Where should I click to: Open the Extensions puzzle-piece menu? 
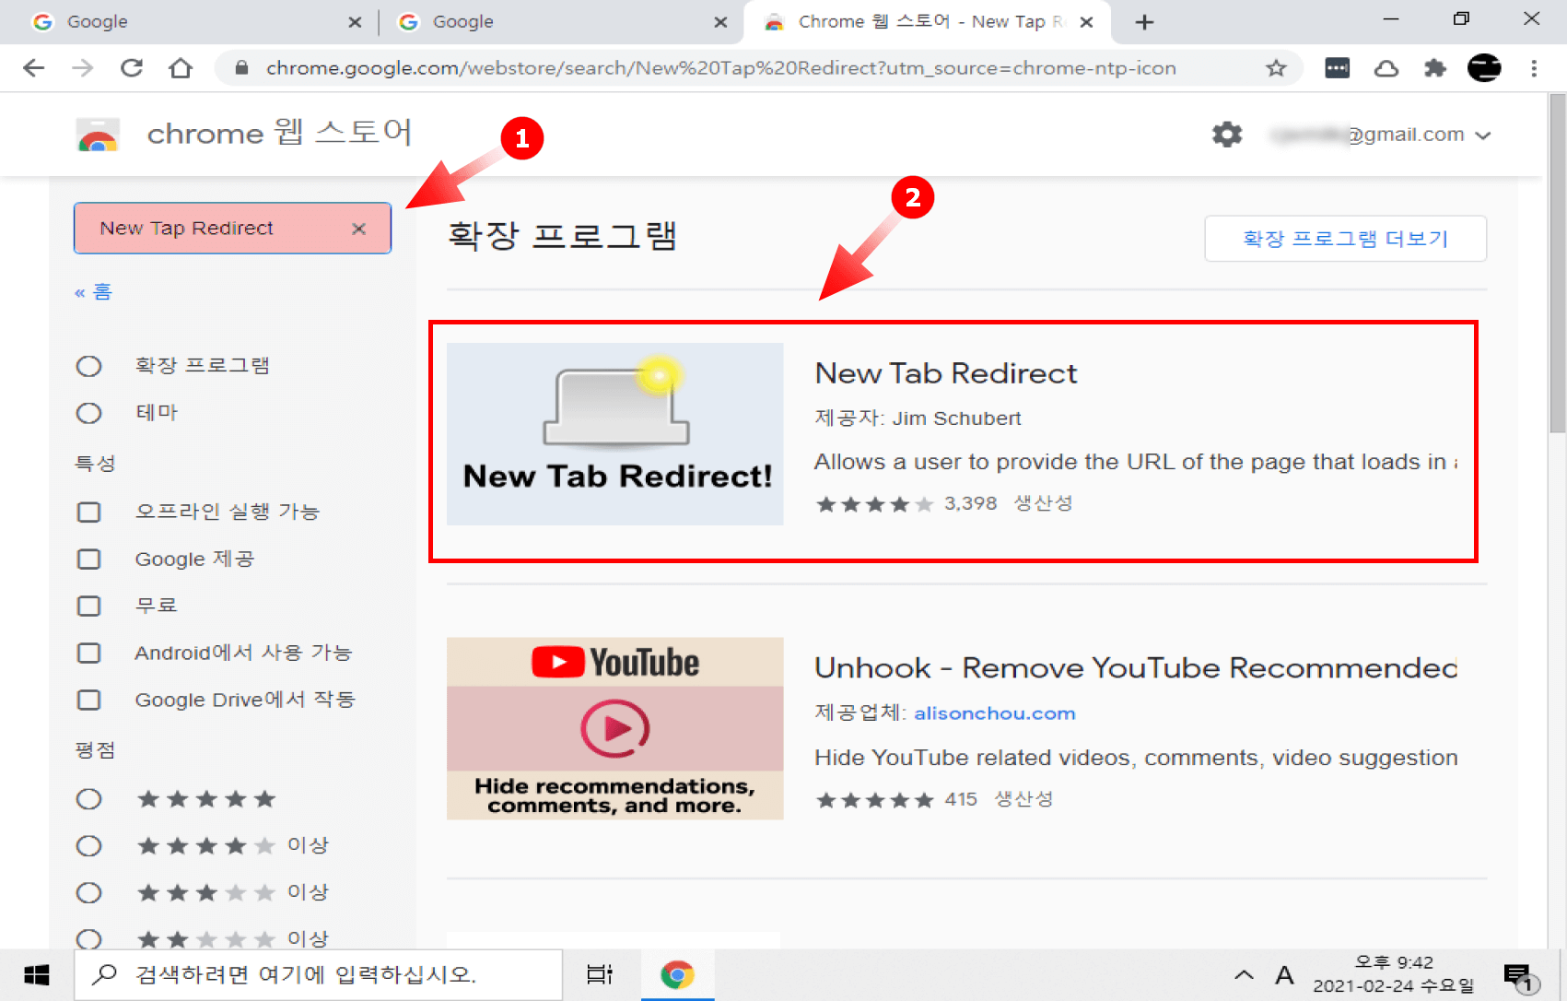pos(1435,68)
